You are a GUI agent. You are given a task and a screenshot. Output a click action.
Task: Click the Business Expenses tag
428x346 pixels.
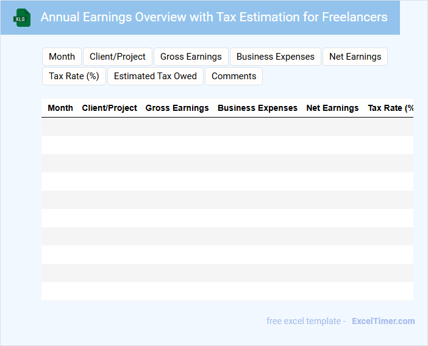pyautogui.click(x=275, y=57)
